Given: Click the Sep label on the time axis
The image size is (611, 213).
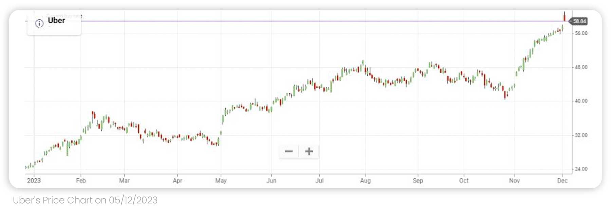Looking at the screenshot, I should [418, 180].
